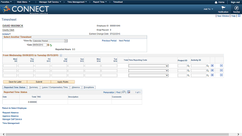This screenshot has height=136, width=242.
Task: Click the page settings icon next to Help
Action: (x=239, y=16)
